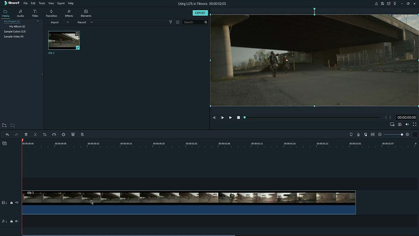Click the undo arrow in timeline toolbar
The image size is (419, 236).
(7, 134)
